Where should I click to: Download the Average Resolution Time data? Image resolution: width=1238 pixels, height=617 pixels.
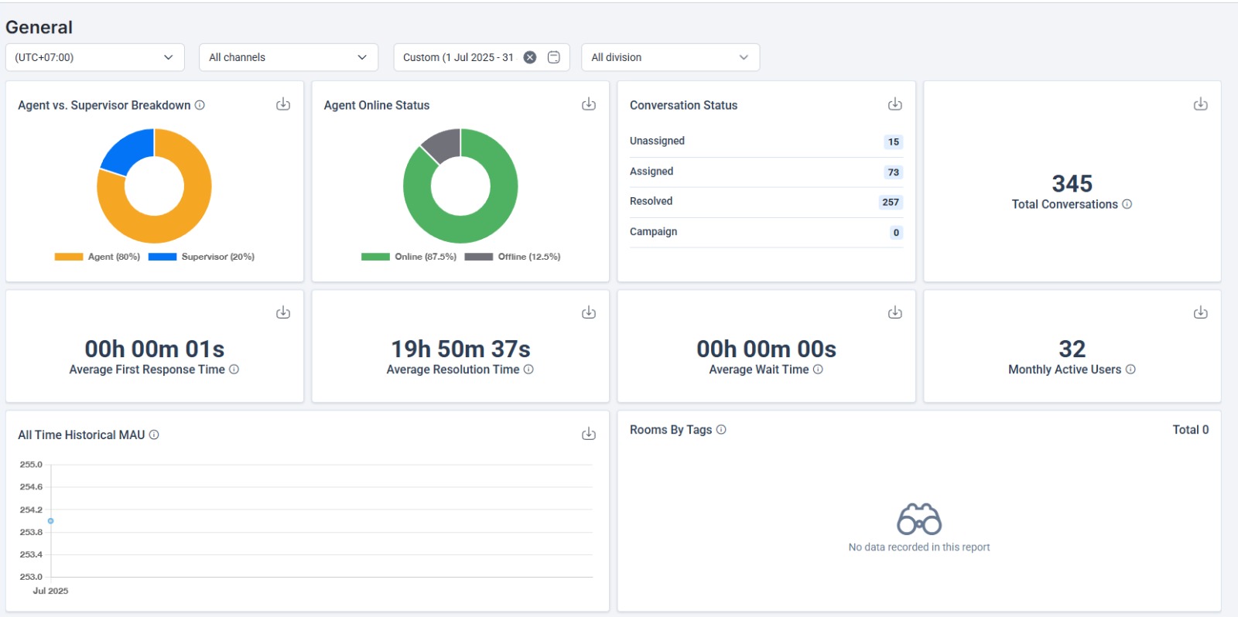coord(589,312)
